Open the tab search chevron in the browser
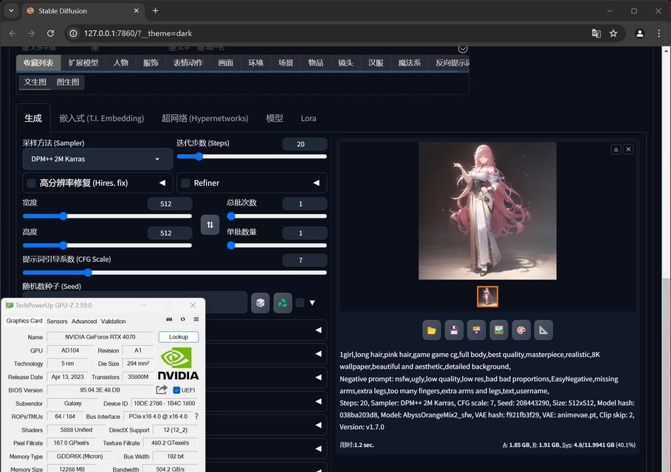The image size is (671, 472). pyautogui.click(x=12, y=10)
